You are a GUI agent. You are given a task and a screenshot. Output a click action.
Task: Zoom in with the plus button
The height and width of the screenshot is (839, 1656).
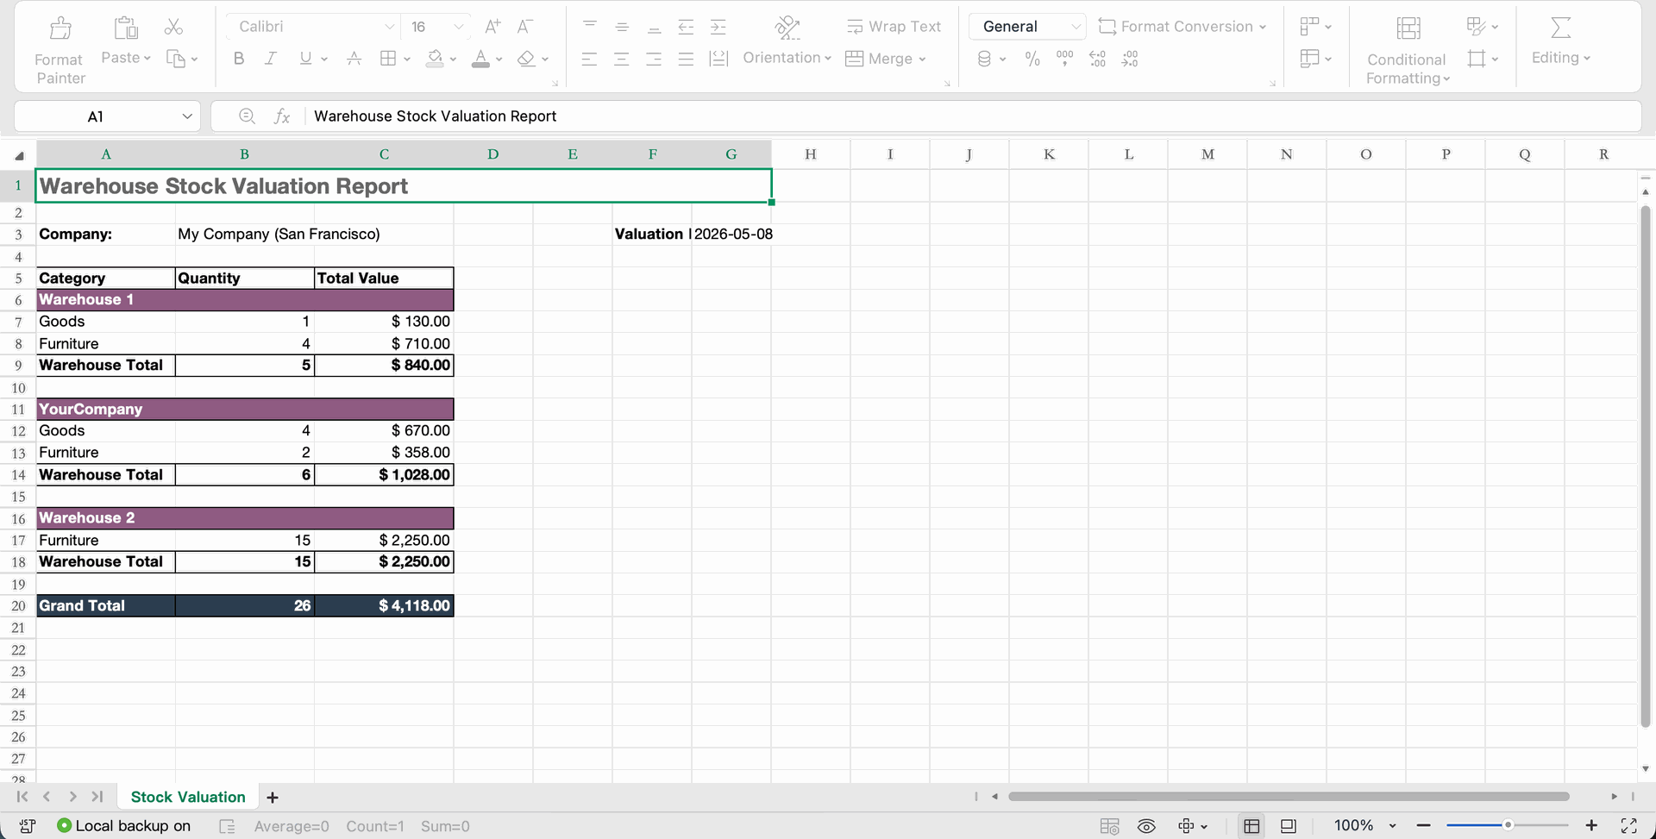coord(1591,825)
